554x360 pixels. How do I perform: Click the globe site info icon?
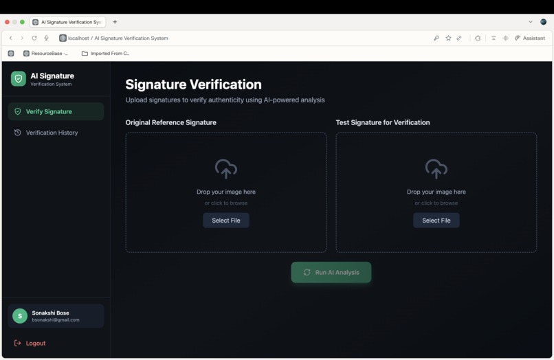(x=63, y=38)
